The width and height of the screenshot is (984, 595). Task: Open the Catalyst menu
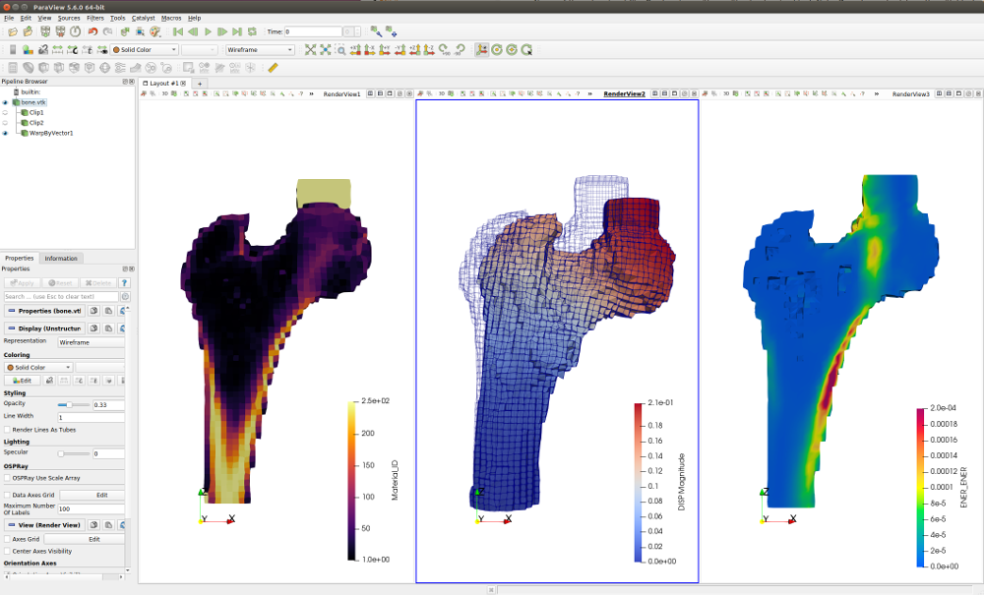click(143, 18)
